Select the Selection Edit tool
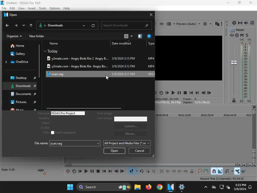Screen dimensions: 257x193 (x=148, y=171)
